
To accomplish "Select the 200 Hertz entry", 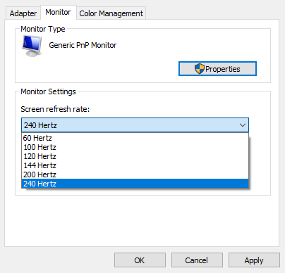I will (x=135, y=174).
